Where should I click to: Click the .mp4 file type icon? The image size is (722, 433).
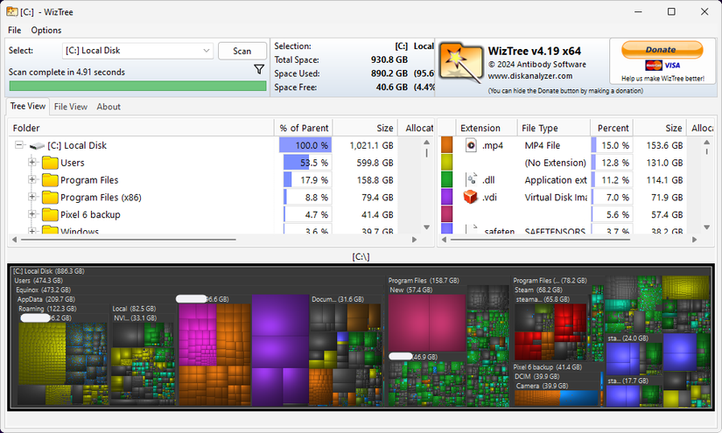point(470,146)
